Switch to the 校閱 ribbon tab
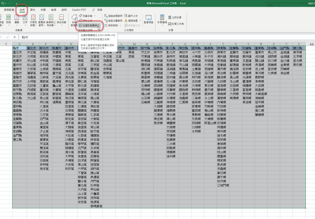The height and width of the screenshot is (219, 315). coord(43,10)
